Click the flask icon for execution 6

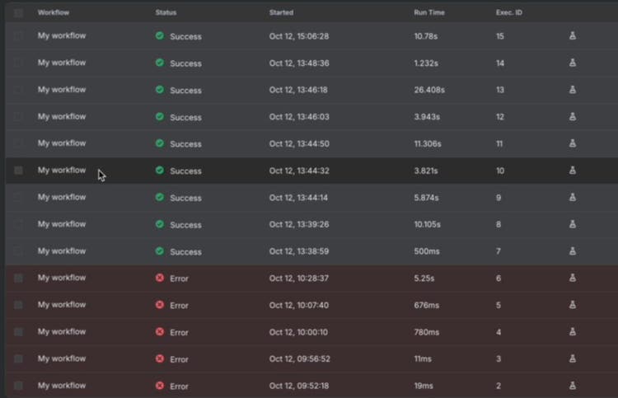pos(573,279)
